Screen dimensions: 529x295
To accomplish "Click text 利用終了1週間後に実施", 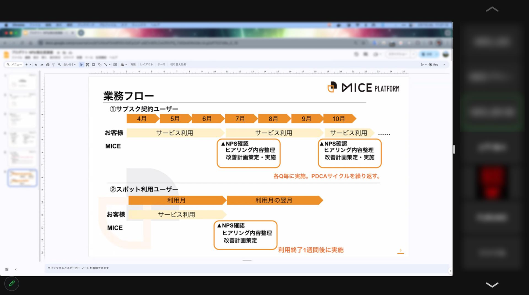I will 311,250.
